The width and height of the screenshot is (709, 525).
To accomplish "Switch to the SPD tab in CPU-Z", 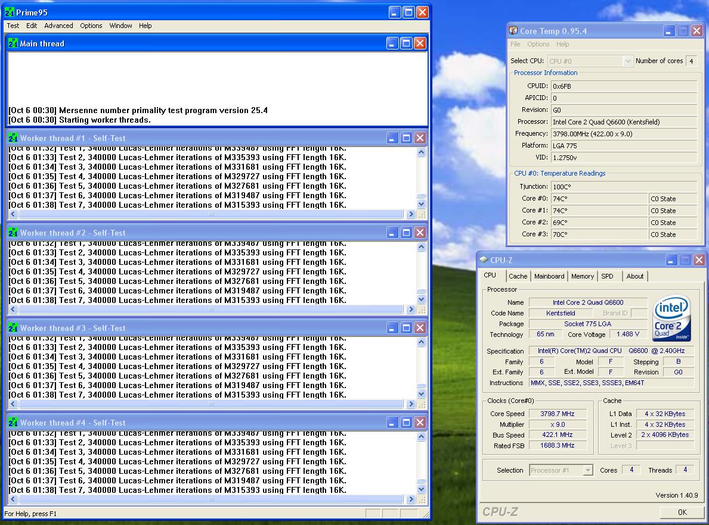I will pos(607,276).
